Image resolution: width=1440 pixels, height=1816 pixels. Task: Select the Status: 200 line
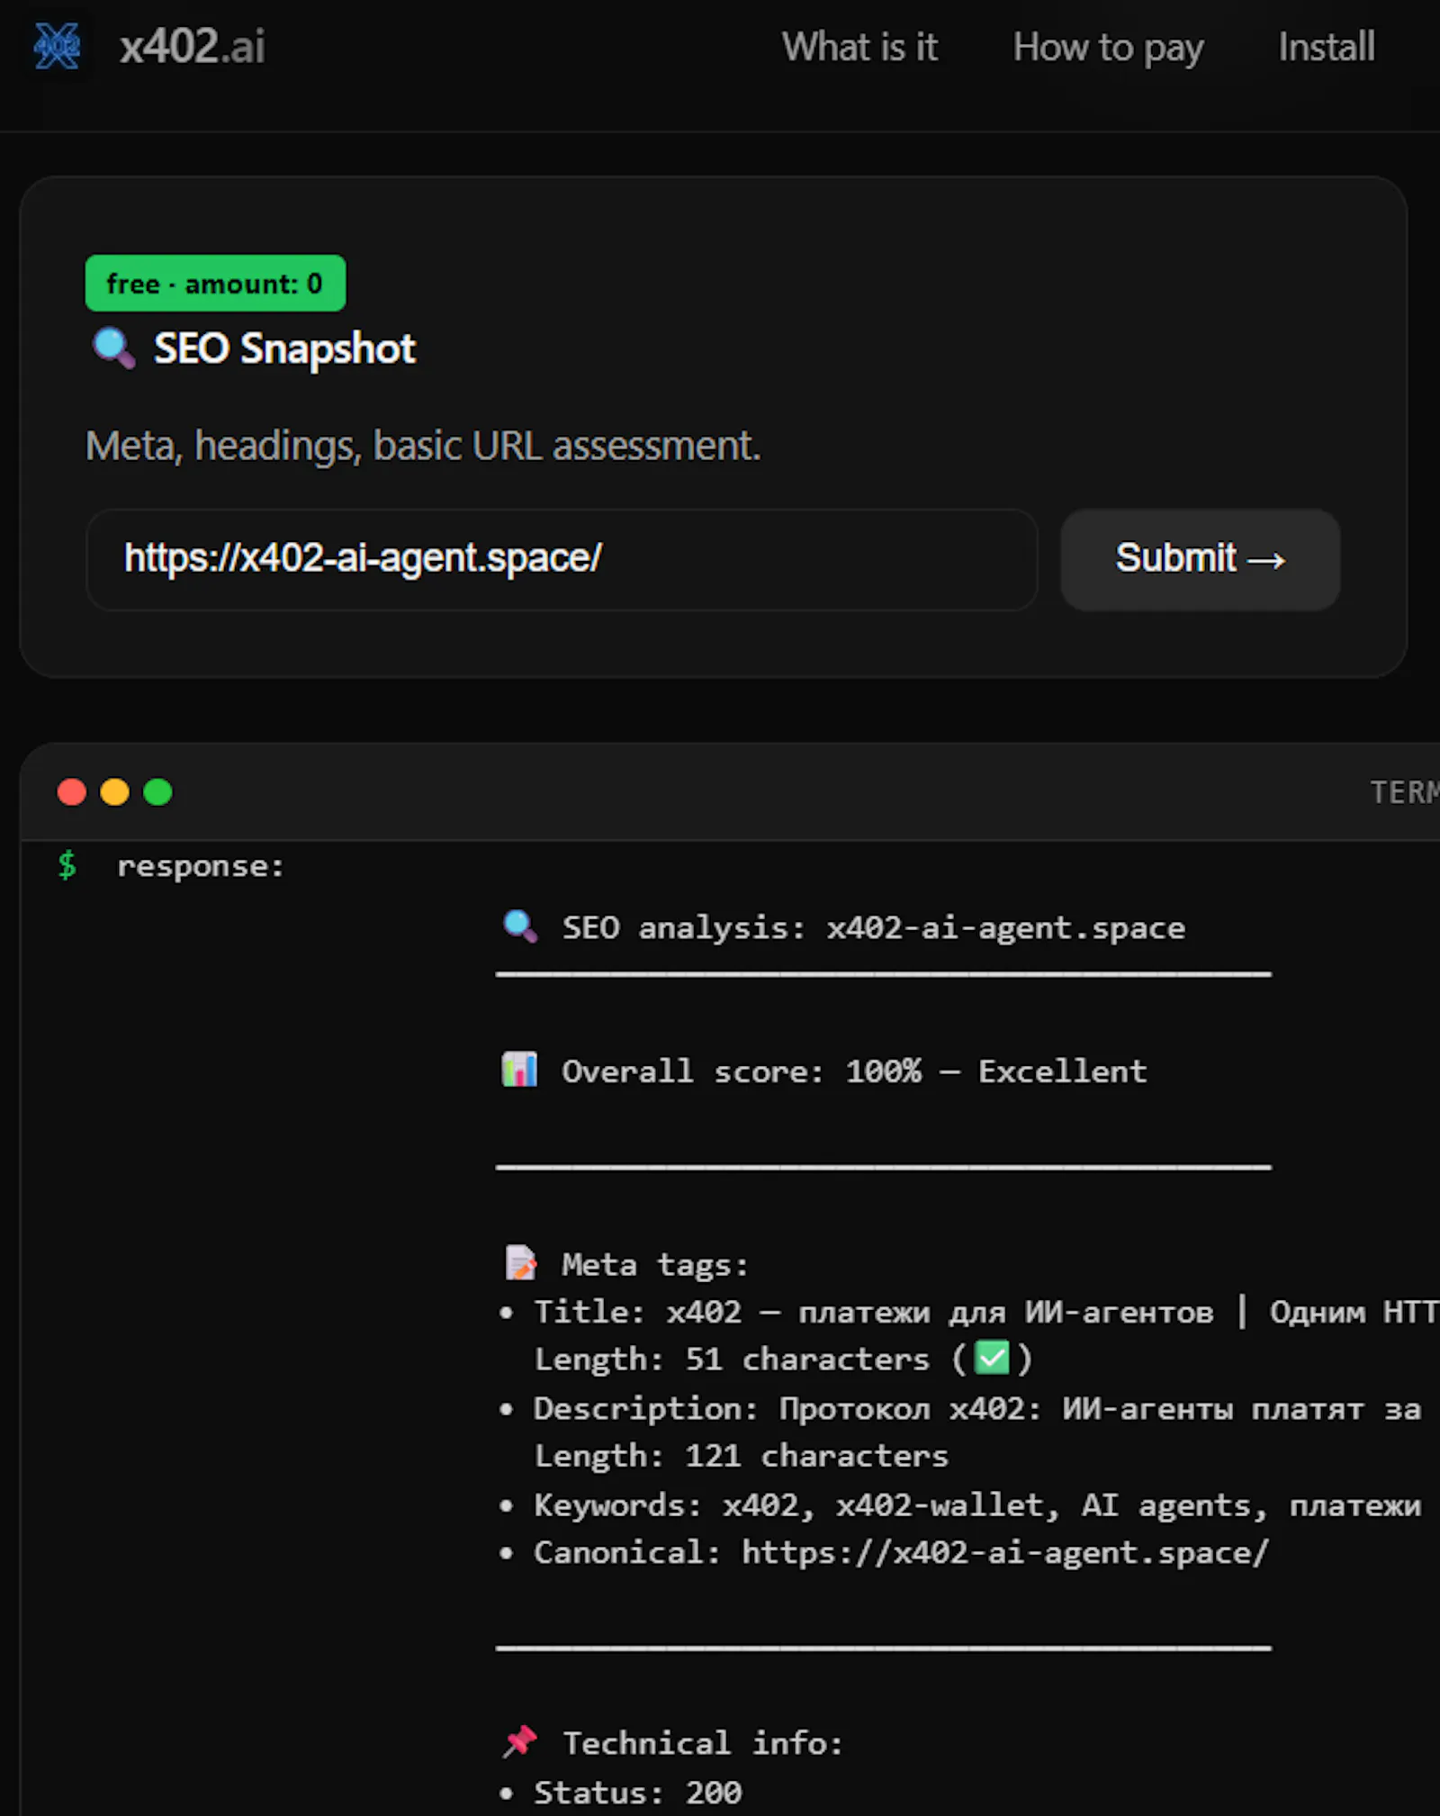coord(638,1793)
